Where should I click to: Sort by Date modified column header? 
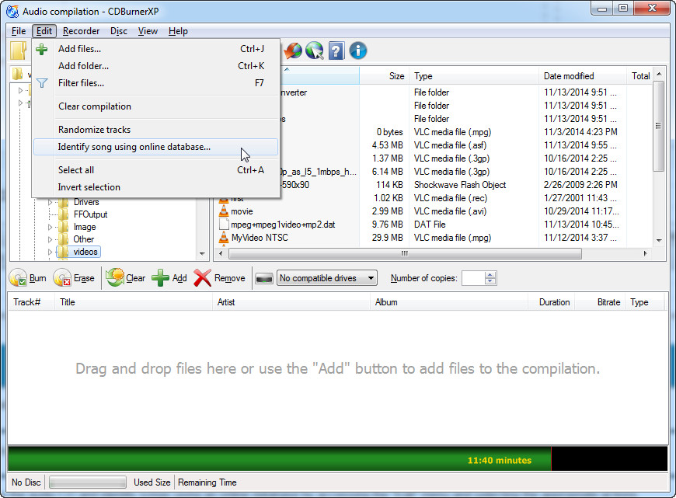coord(583,76)
